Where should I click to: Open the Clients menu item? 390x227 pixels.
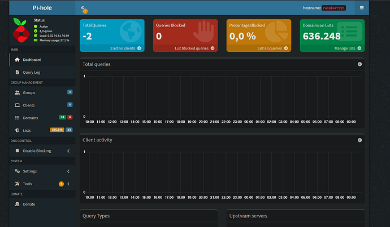click(x=42, y=105)
